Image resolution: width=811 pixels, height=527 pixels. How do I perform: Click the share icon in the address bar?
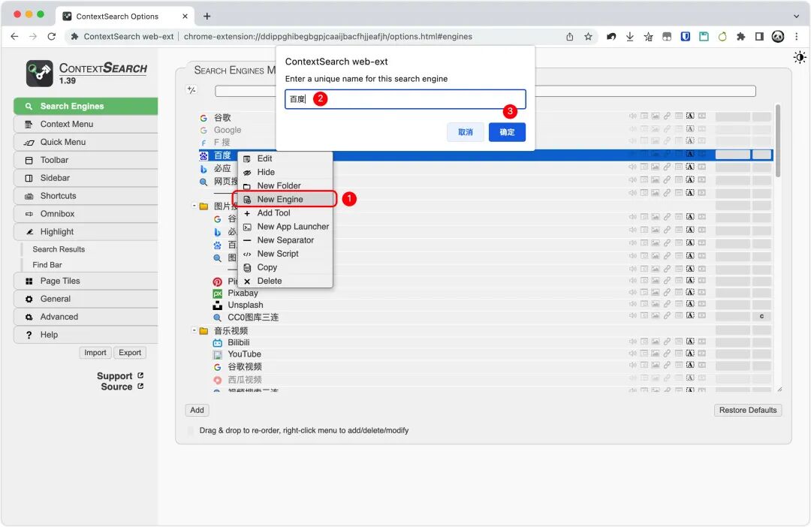pyautogui.click(x=569, y=37)
